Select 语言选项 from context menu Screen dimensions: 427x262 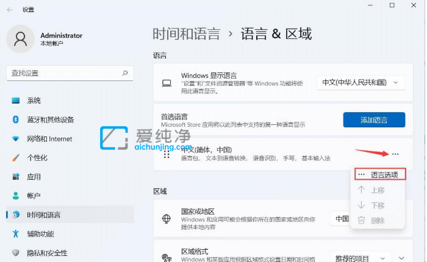pos(380,175)
